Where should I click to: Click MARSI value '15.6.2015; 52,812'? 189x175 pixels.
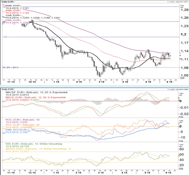point(17,151)
